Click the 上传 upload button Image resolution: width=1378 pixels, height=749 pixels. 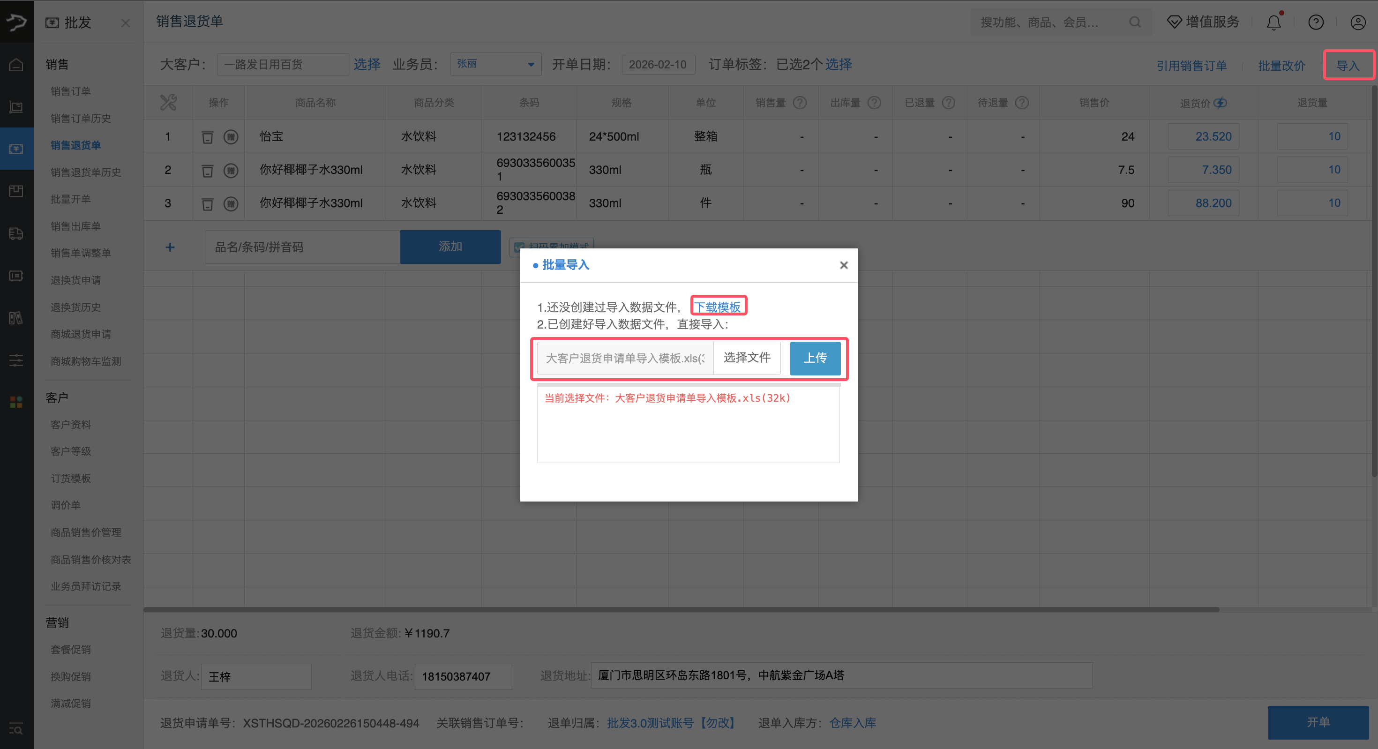click(x=815, y=358)
